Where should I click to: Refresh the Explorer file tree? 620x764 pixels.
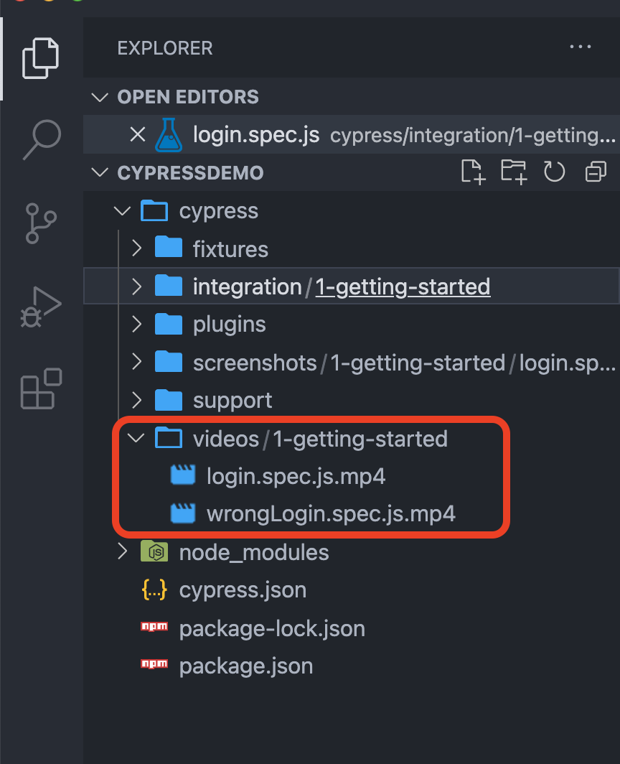click(x=554, y=172)
